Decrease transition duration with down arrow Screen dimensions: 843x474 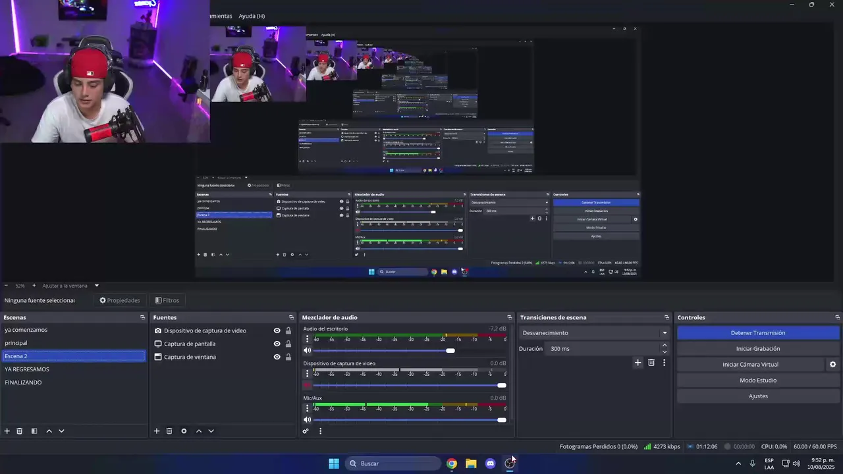coord(664,352)
